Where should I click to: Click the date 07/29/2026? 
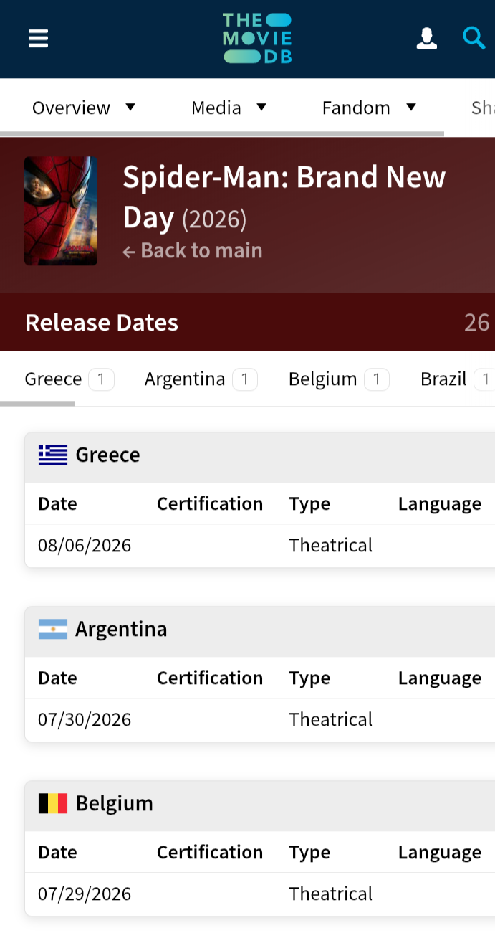(x=85, y=894)
